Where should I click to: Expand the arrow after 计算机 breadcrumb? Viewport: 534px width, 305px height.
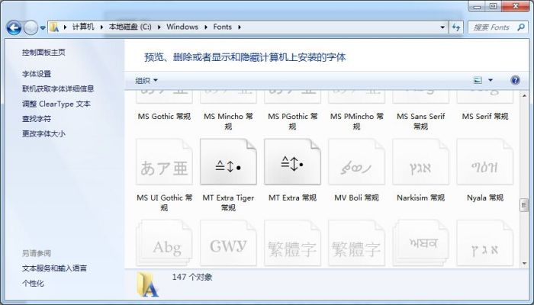coord(101,27)
